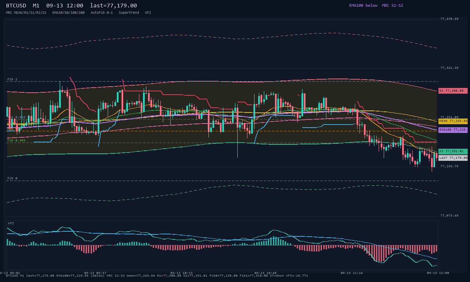
Task: Click the purple EMA100 below status text
Action: [x=363, y=5]
